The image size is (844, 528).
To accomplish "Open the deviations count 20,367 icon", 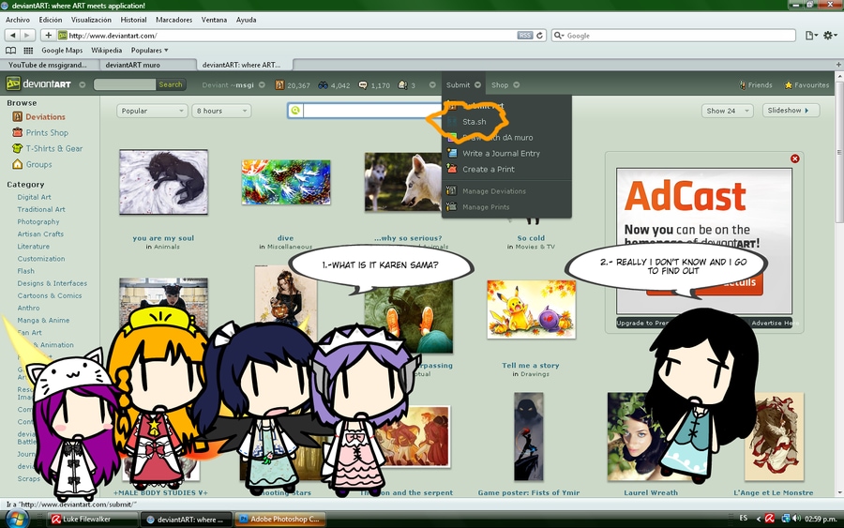I will click(279, 84).
